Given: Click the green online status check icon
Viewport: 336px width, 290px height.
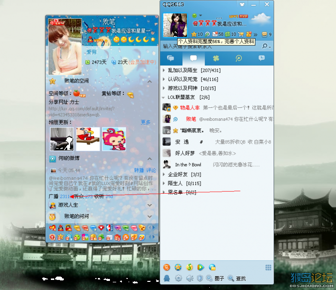Looking at the screenshot, I should 194,16.
